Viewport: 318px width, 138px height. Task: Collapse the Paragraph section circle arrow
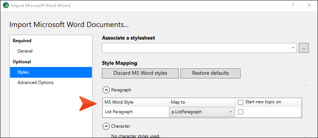tap(106, 90)
